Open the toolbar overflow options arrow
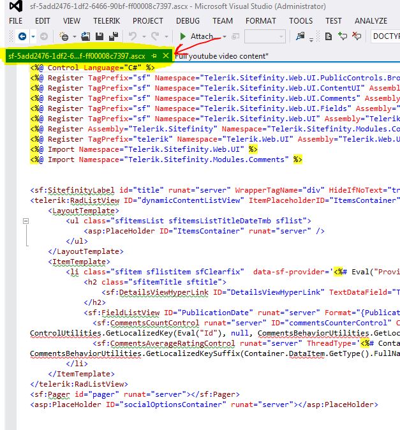 coord(311,40)
